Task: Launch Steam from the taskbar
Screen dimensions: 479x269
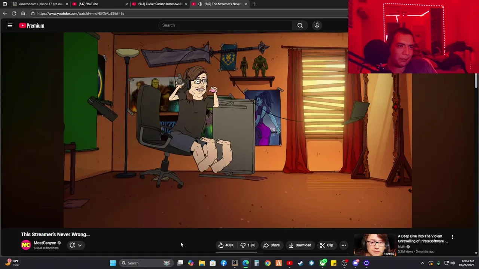Action: pos(300,263)
